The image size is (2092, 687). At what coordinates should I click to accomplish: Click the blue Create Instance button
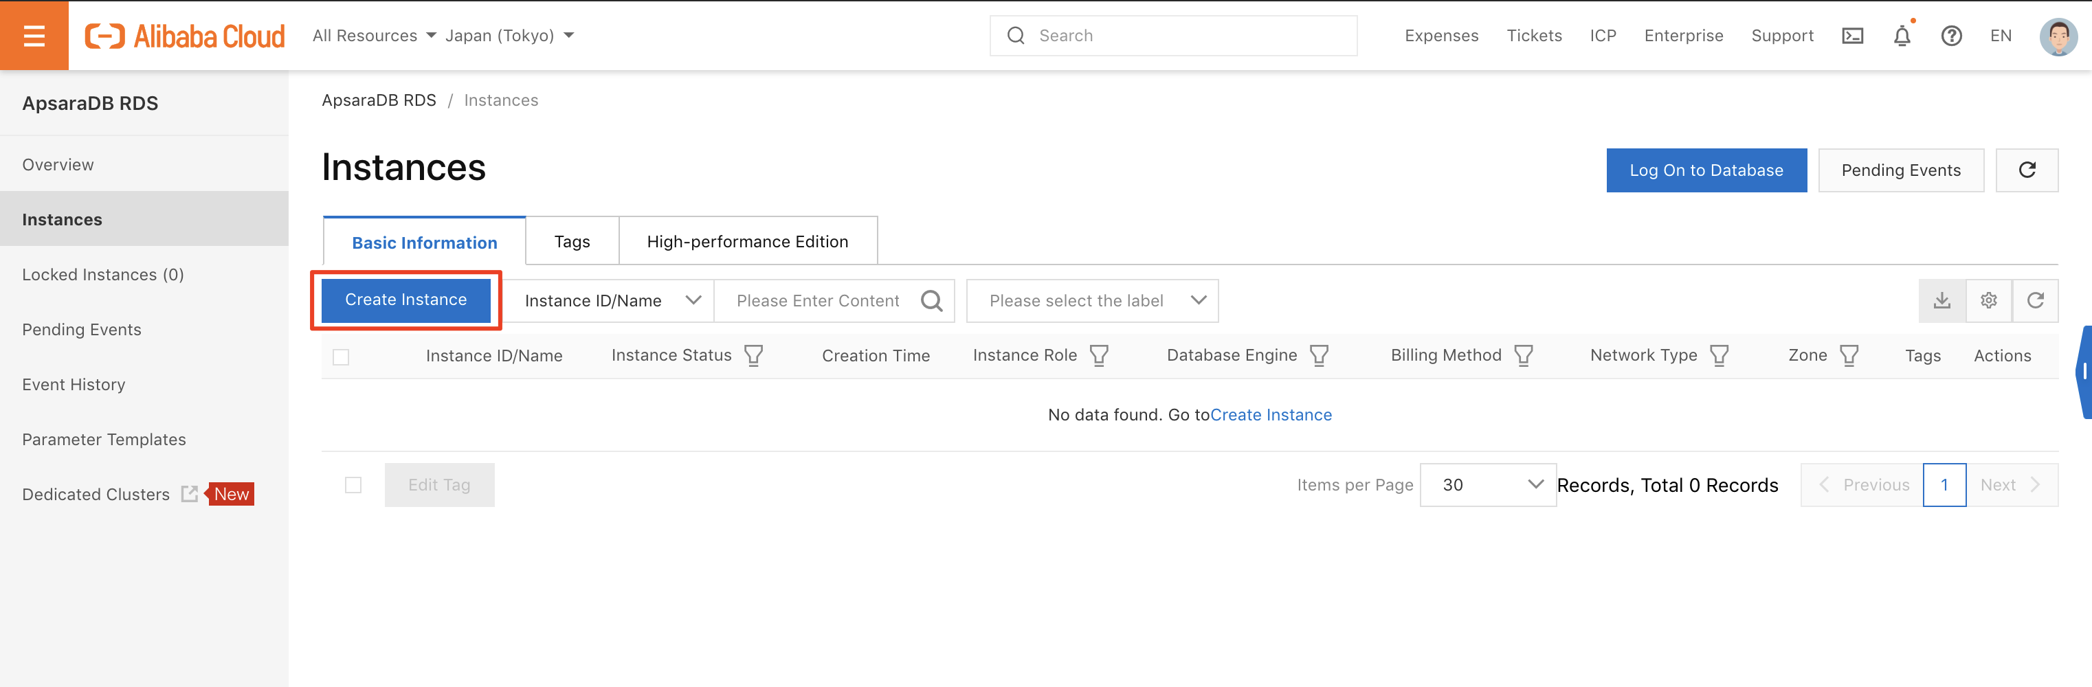406,300
